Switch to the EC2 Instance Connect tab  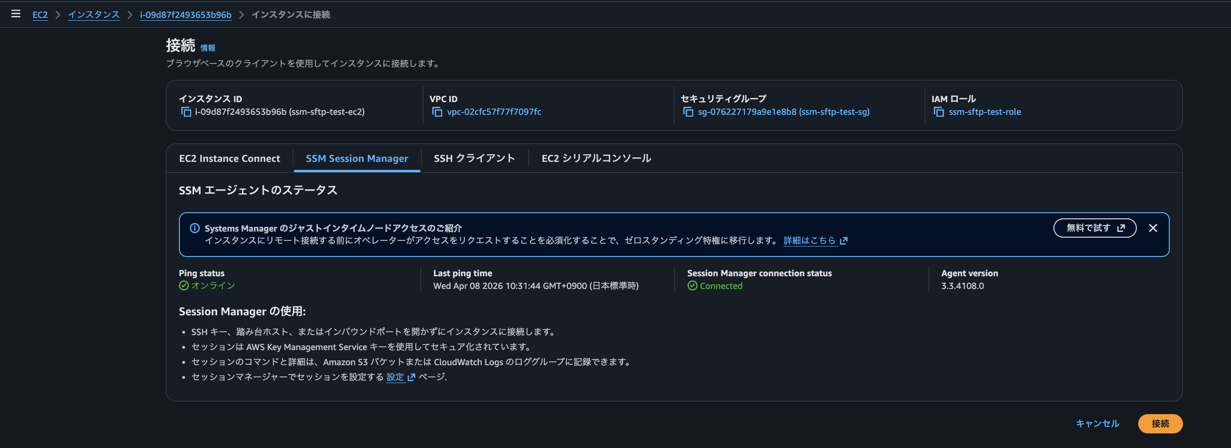point(229,158)
